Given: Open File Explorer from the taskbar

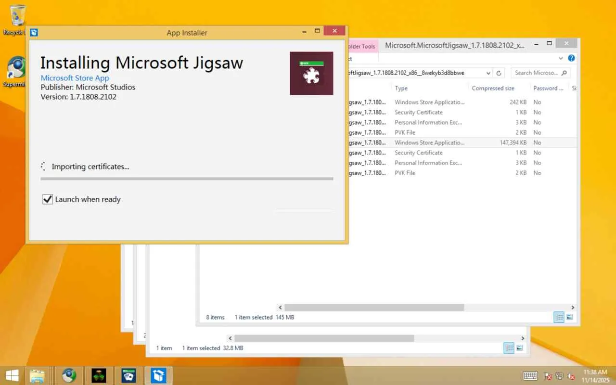Looking at the screenshot, I should (37, 375).
